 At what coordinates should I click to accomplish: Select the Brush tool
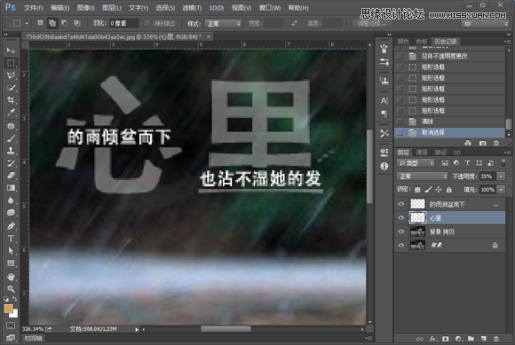tap(11, 138)
